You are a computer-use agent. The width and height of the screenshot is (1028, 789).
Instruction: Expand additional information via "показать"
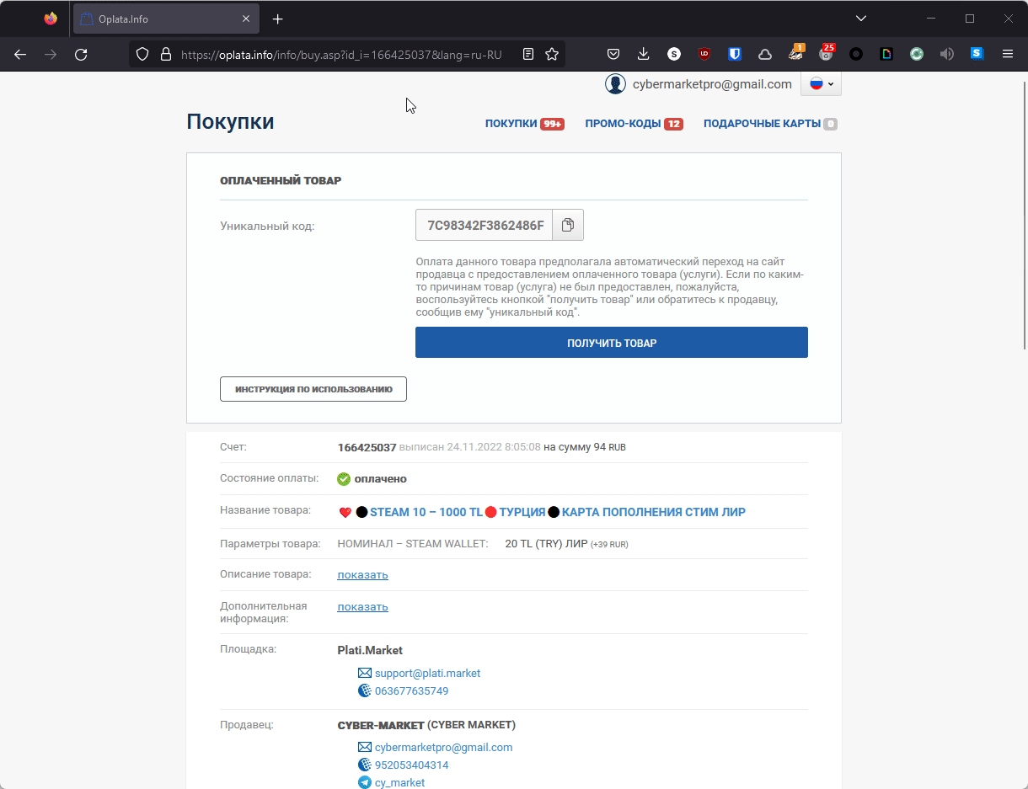pos(362,607)
